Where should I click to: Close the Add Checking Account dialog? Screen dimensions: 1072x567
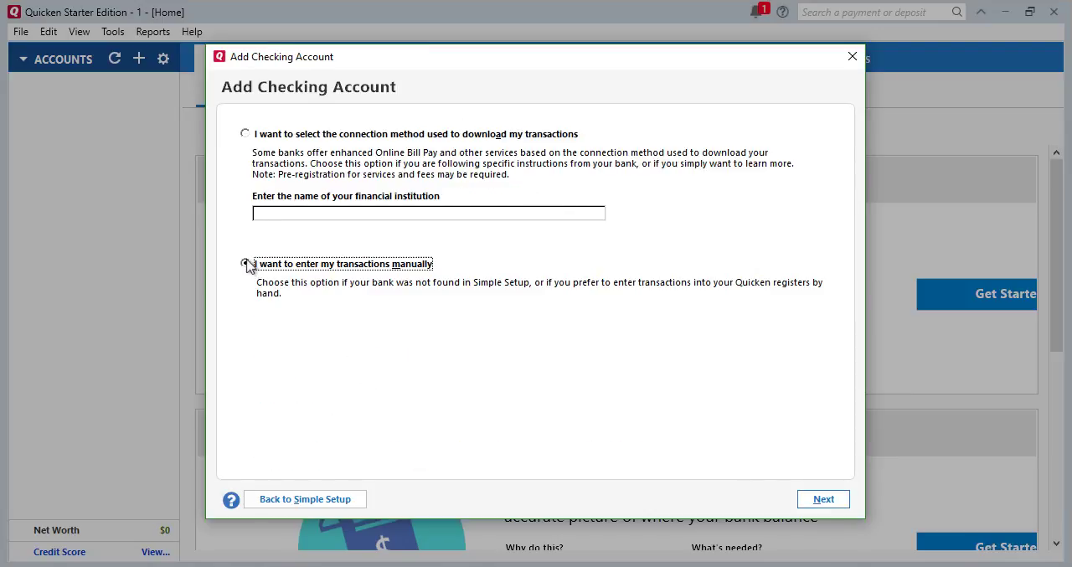[x=853, y=56]
